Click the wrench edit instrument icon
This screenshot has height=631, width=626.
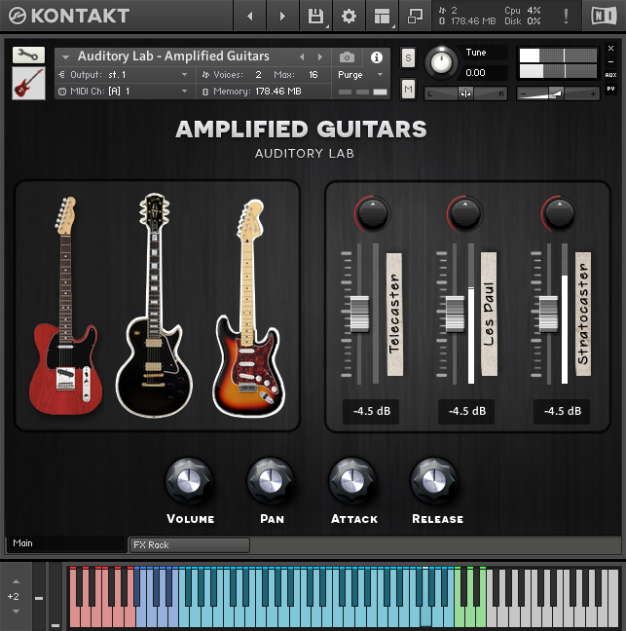pyautogui.click(x=28, y=56)
